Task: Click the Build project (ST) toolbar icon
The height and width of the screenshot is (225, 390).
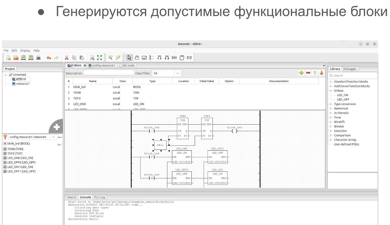Action: tap(110, 58)
